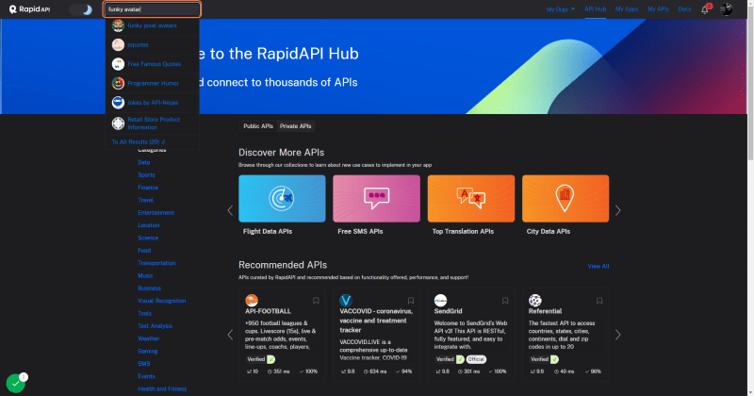Click the SendGrid logo icon
Screen dimensions: 754x396
440,300
